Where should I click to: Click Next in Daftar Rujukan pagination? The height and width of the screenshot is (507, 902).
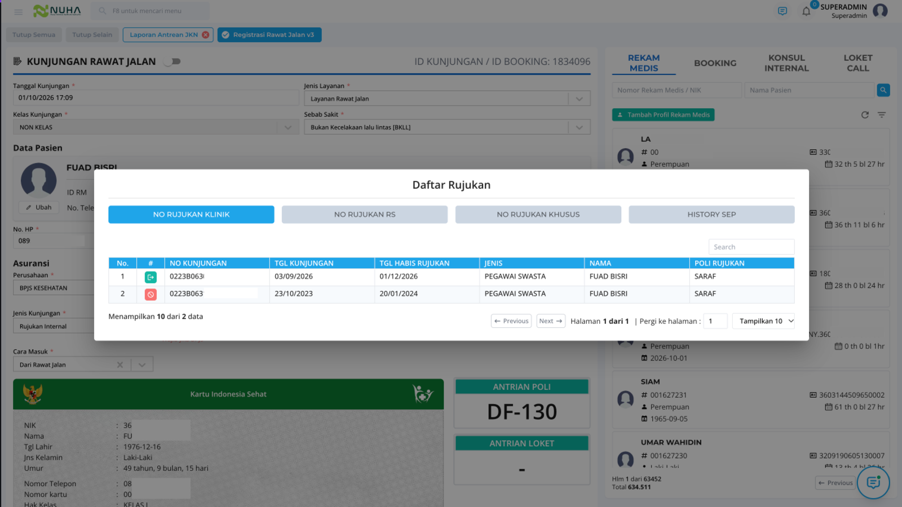pyautogui.click(x=551, y=321)
